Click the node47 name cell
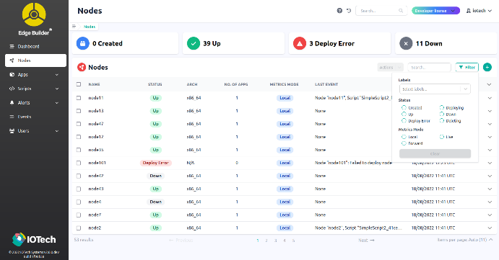This screenshot has height=260, width=499. pos(96,124)
